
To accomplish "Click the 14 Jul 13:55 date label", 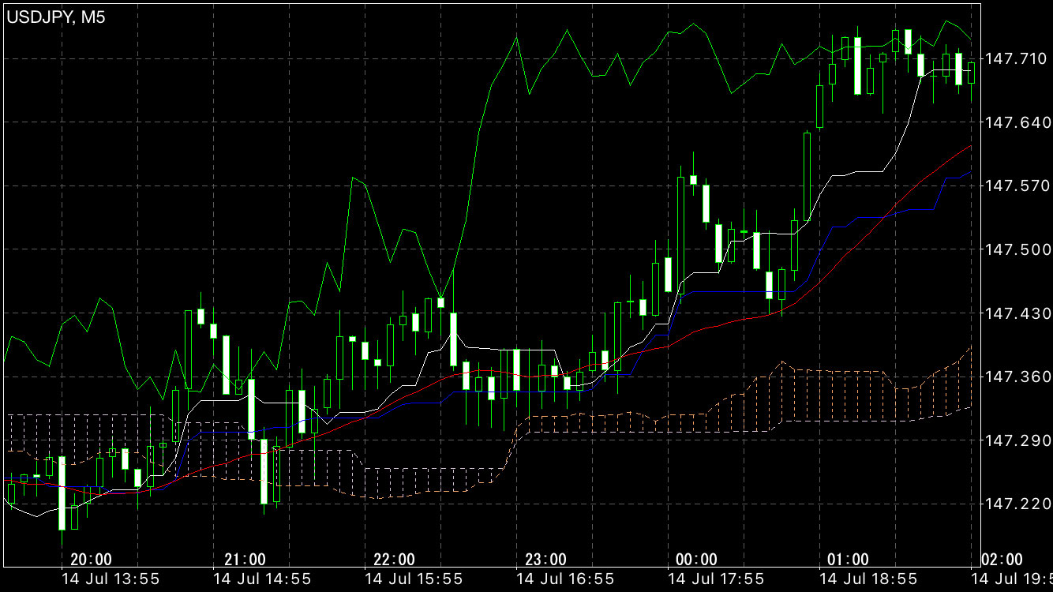I will coord(111,579).
